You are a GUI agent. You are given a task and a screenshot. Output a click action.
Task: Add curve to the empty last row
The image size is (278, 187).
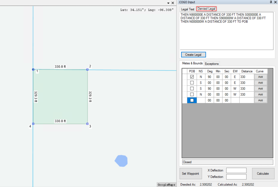(x=260, y=100)
